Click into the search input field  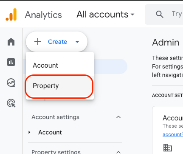(x=177, y=14)
